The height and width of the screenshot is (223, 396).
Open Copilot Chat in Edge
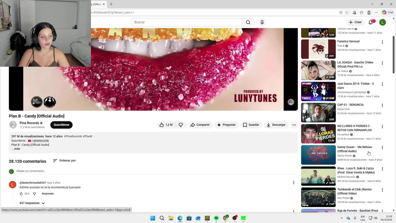[x=387, y=12]
